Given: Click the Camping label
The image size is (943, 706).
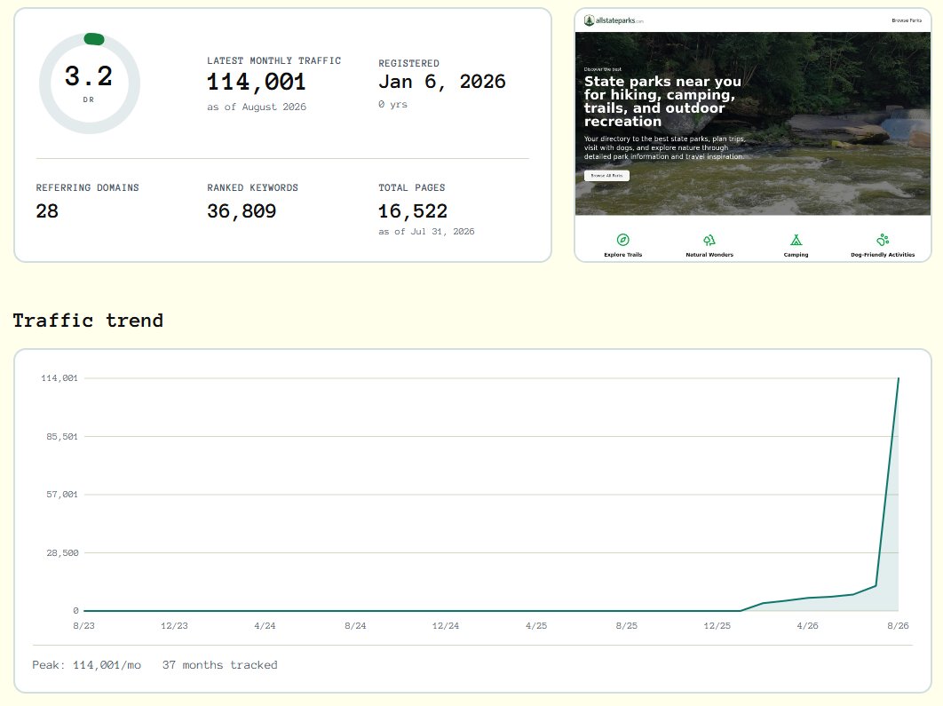Looking at the screenshot, I should tap(796, 255).
